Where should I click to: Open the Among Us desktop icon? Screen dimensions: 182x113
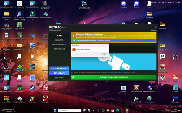pyautogui.click(x=45, y=99)
